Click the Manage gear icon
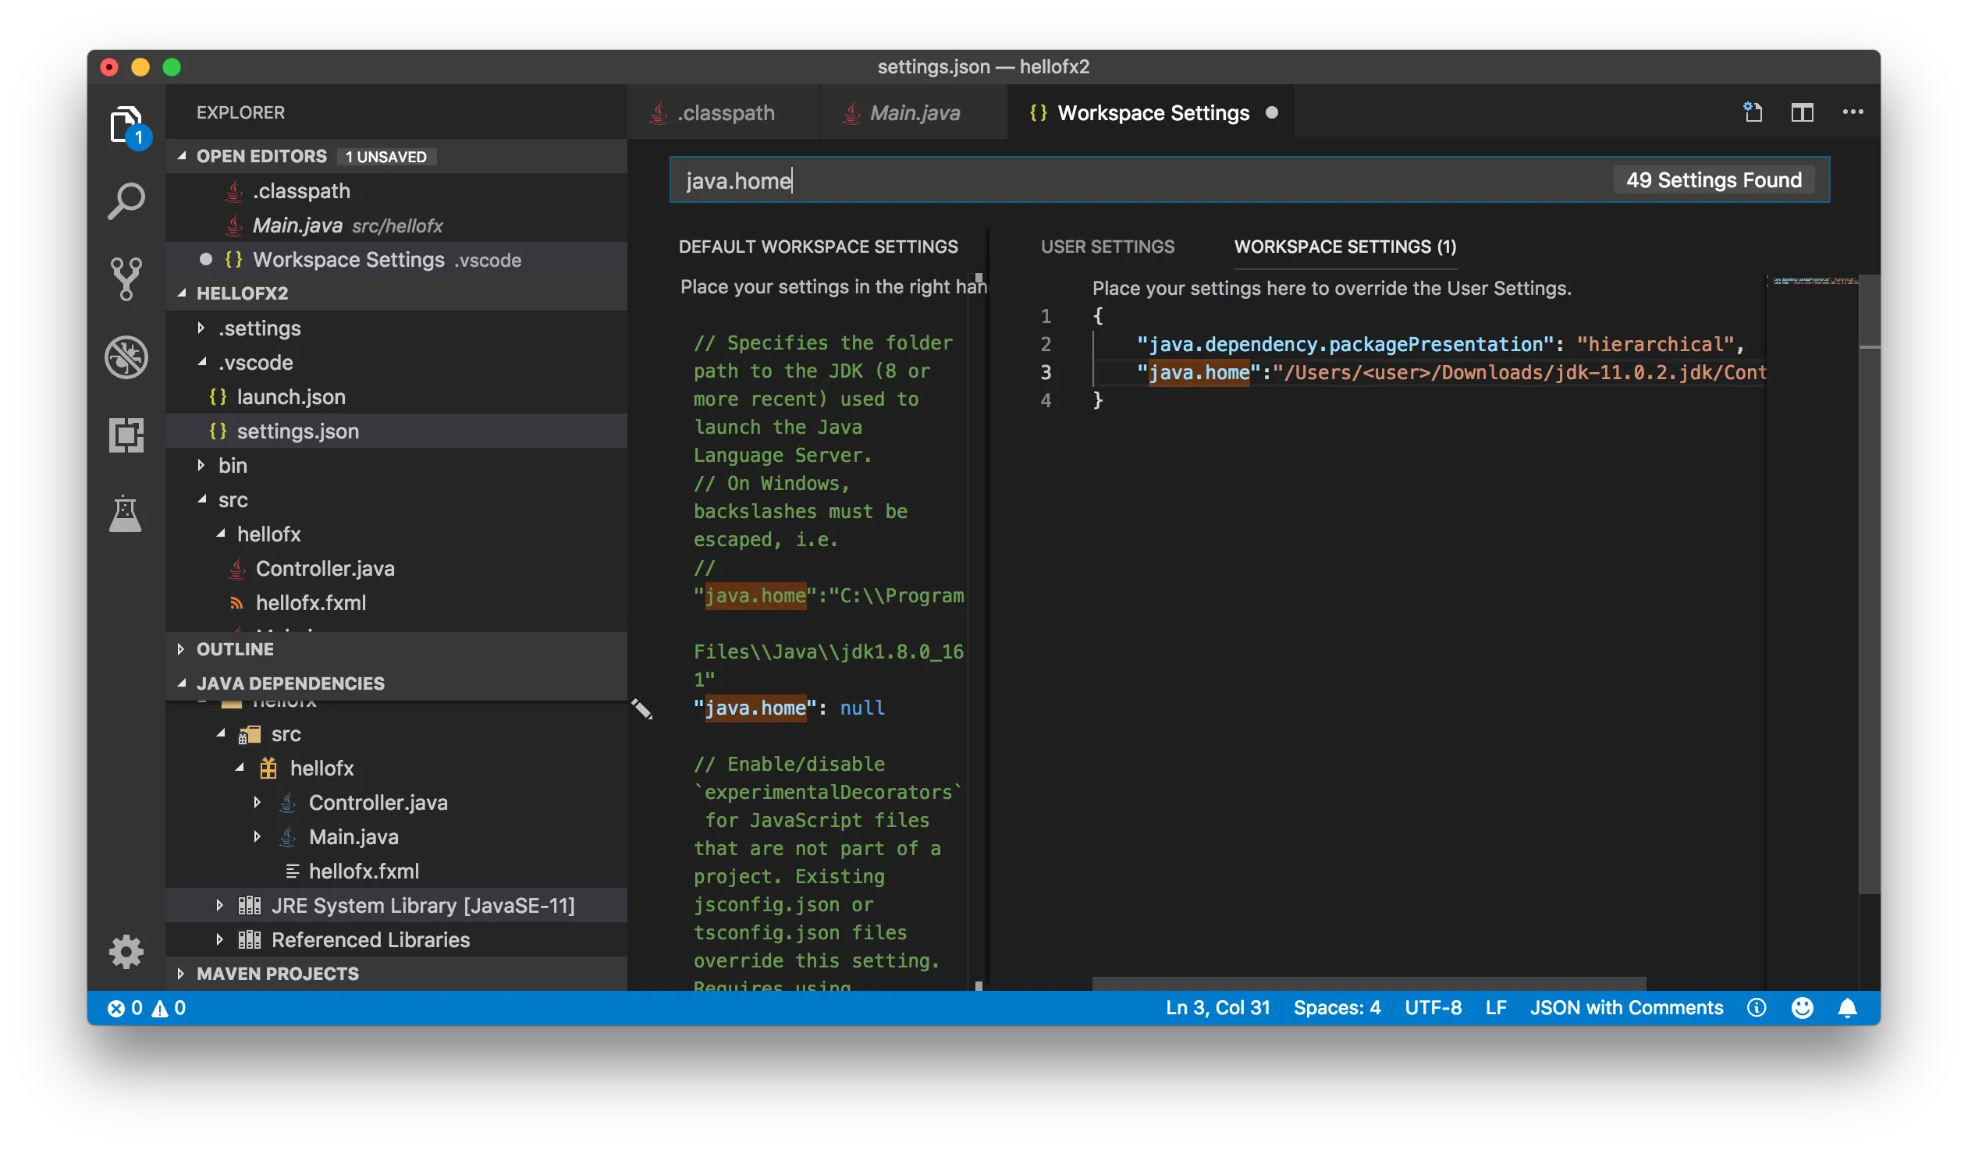The width and height of the screenshot is (1968, 1150). click(x=126, y=951)
